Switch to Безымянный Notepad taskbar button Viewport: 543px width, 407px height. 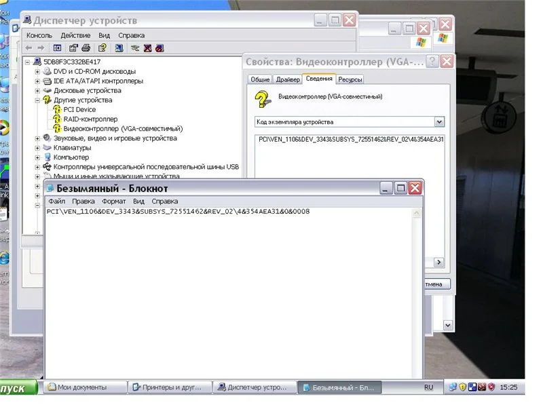coord(340,387)
